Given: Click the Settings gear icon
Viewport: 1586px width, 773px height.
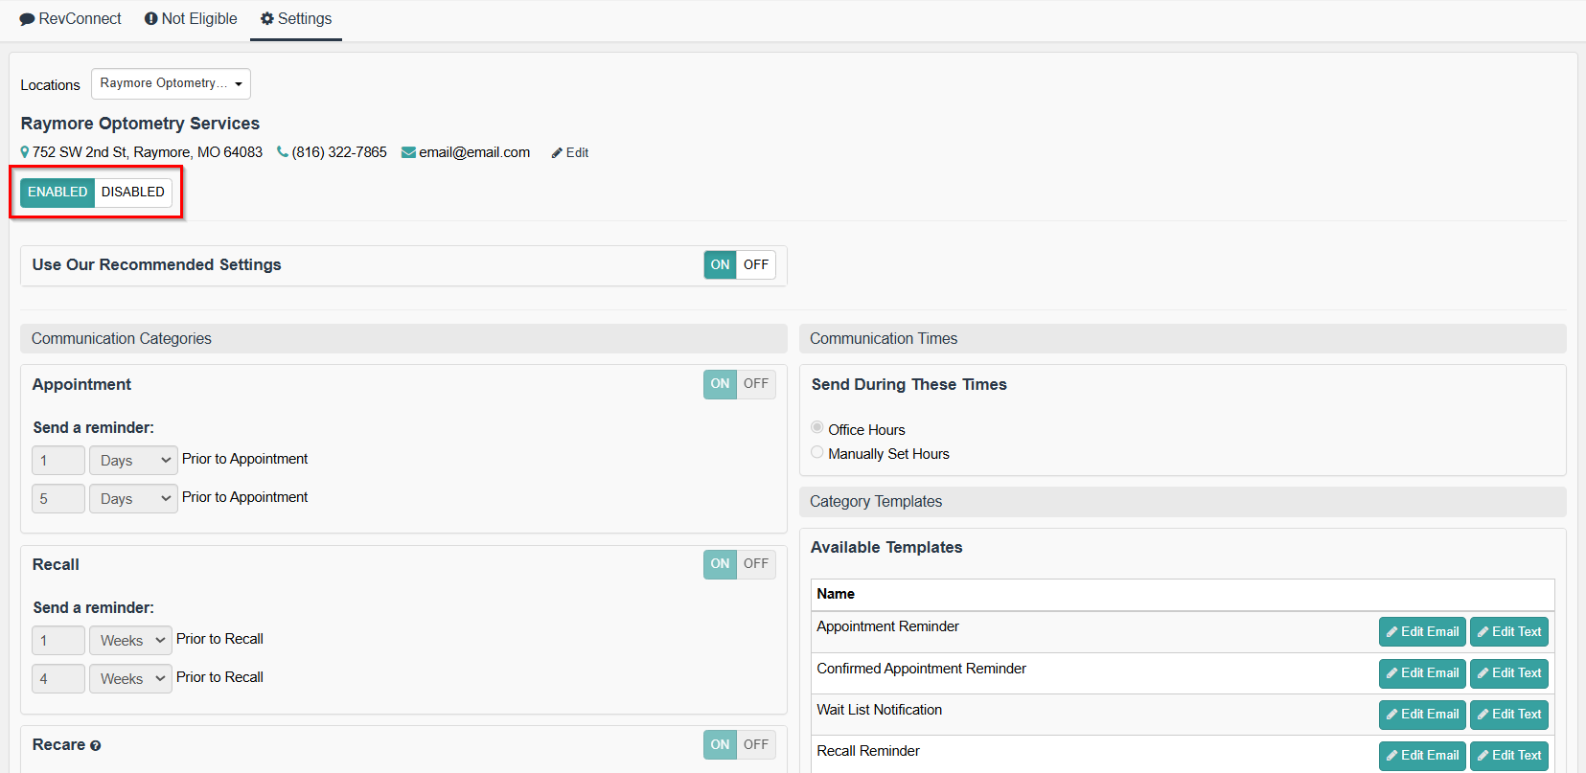Looking at the screenshot, I should click(267, 19).
